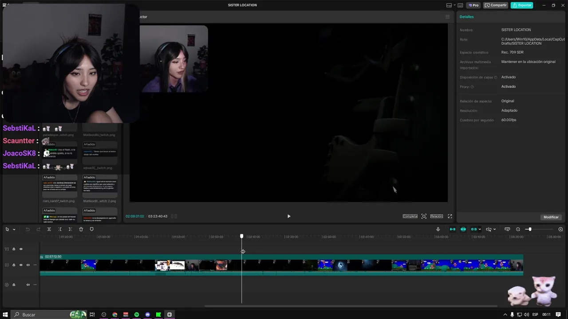Lock the audio track
This screenshot has width=568, height=319.
(14, 285)
